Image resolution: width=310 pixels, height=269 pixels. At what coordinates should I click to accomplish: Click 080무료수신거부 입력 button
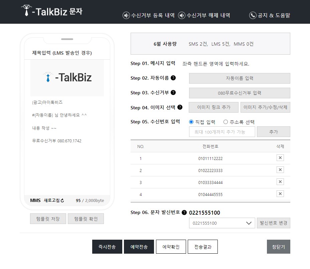pyautogui.click(x=240, y=93)
